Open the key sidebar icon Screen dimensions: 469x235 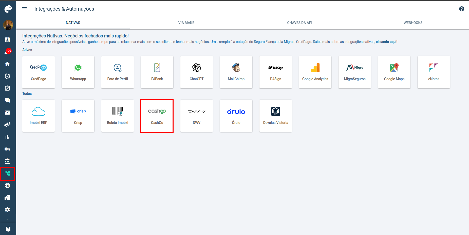click(x=7, y=149)
